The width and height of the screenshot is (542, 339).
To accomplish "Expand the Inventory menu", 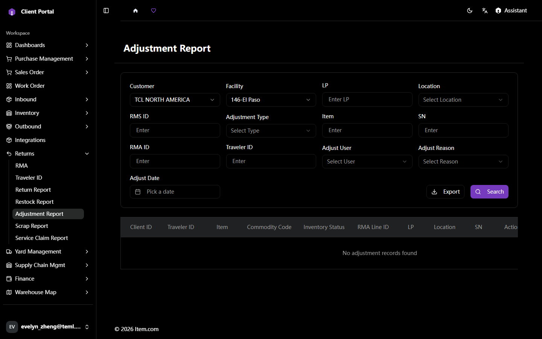I will coord(48,113).
